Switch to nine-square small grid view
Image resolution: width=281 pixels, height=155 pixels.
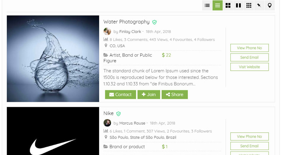click(x=249, y=5)
